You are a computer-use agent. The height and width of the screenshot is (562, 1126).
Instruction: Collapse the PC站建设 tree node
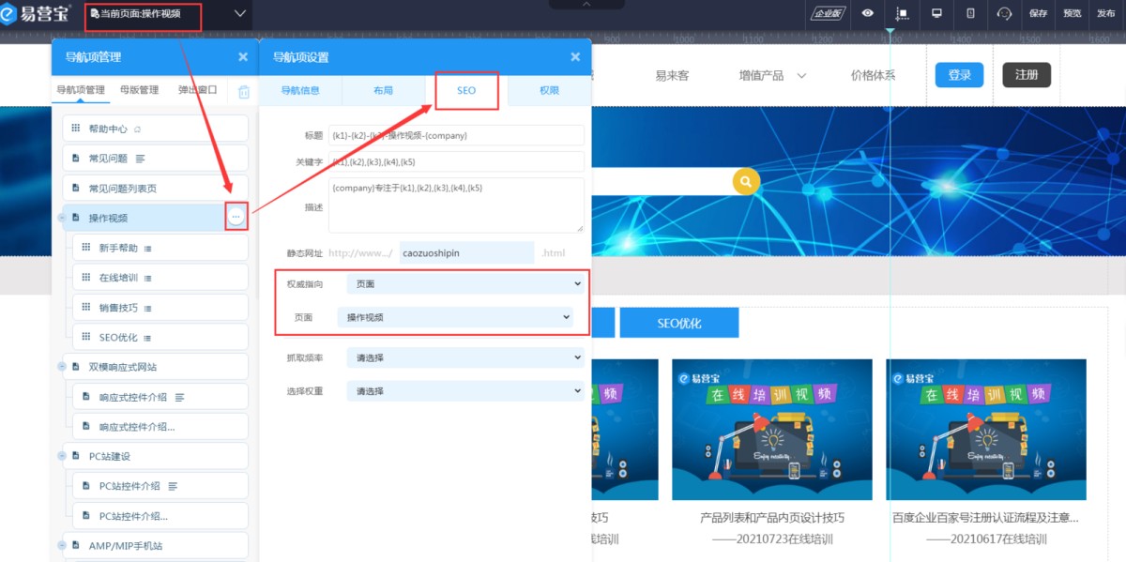tap(61, 456)
